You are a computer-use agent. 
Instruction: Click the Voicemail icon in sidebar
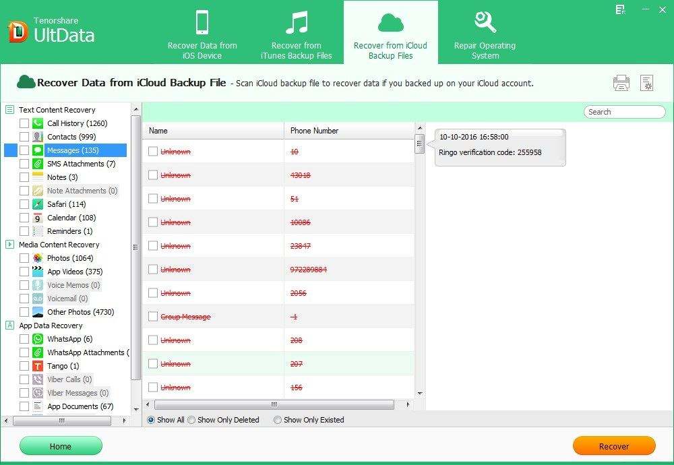pyautogui.click(x=38, y=299)
